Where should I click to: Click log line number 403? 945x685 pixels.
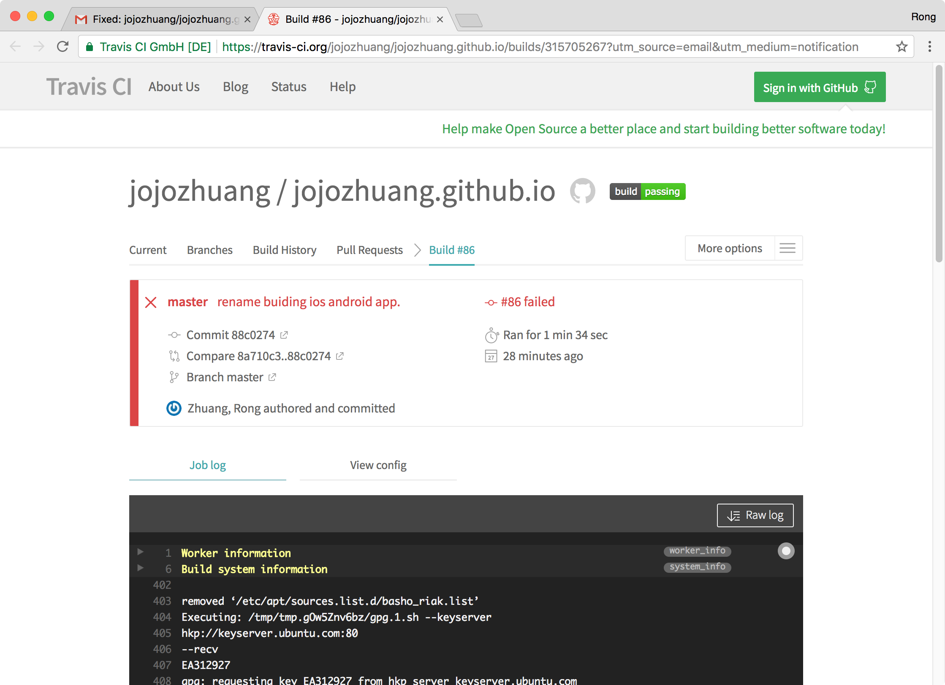click(x=162, y=601)
